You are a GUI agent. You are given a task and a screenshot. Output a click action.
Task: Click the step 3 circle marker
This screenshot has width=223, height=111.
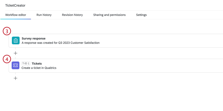coord(7,32)
